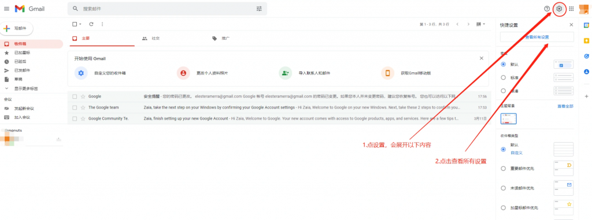Star the Google security alert email
The height and width of the screenshot is (220, 592).
[83, 96]
